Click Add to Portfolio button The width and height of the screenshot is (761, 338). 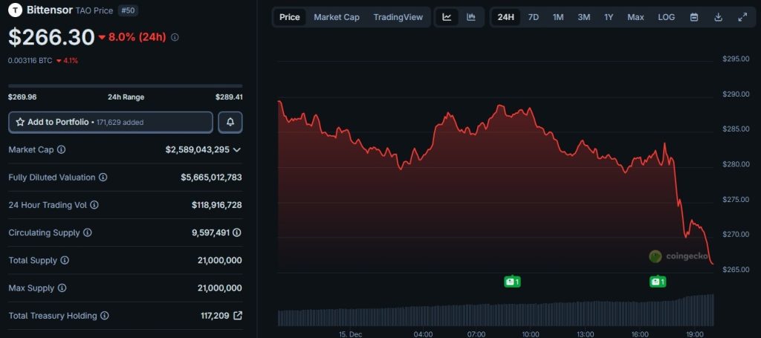click(x=111, y=122)
